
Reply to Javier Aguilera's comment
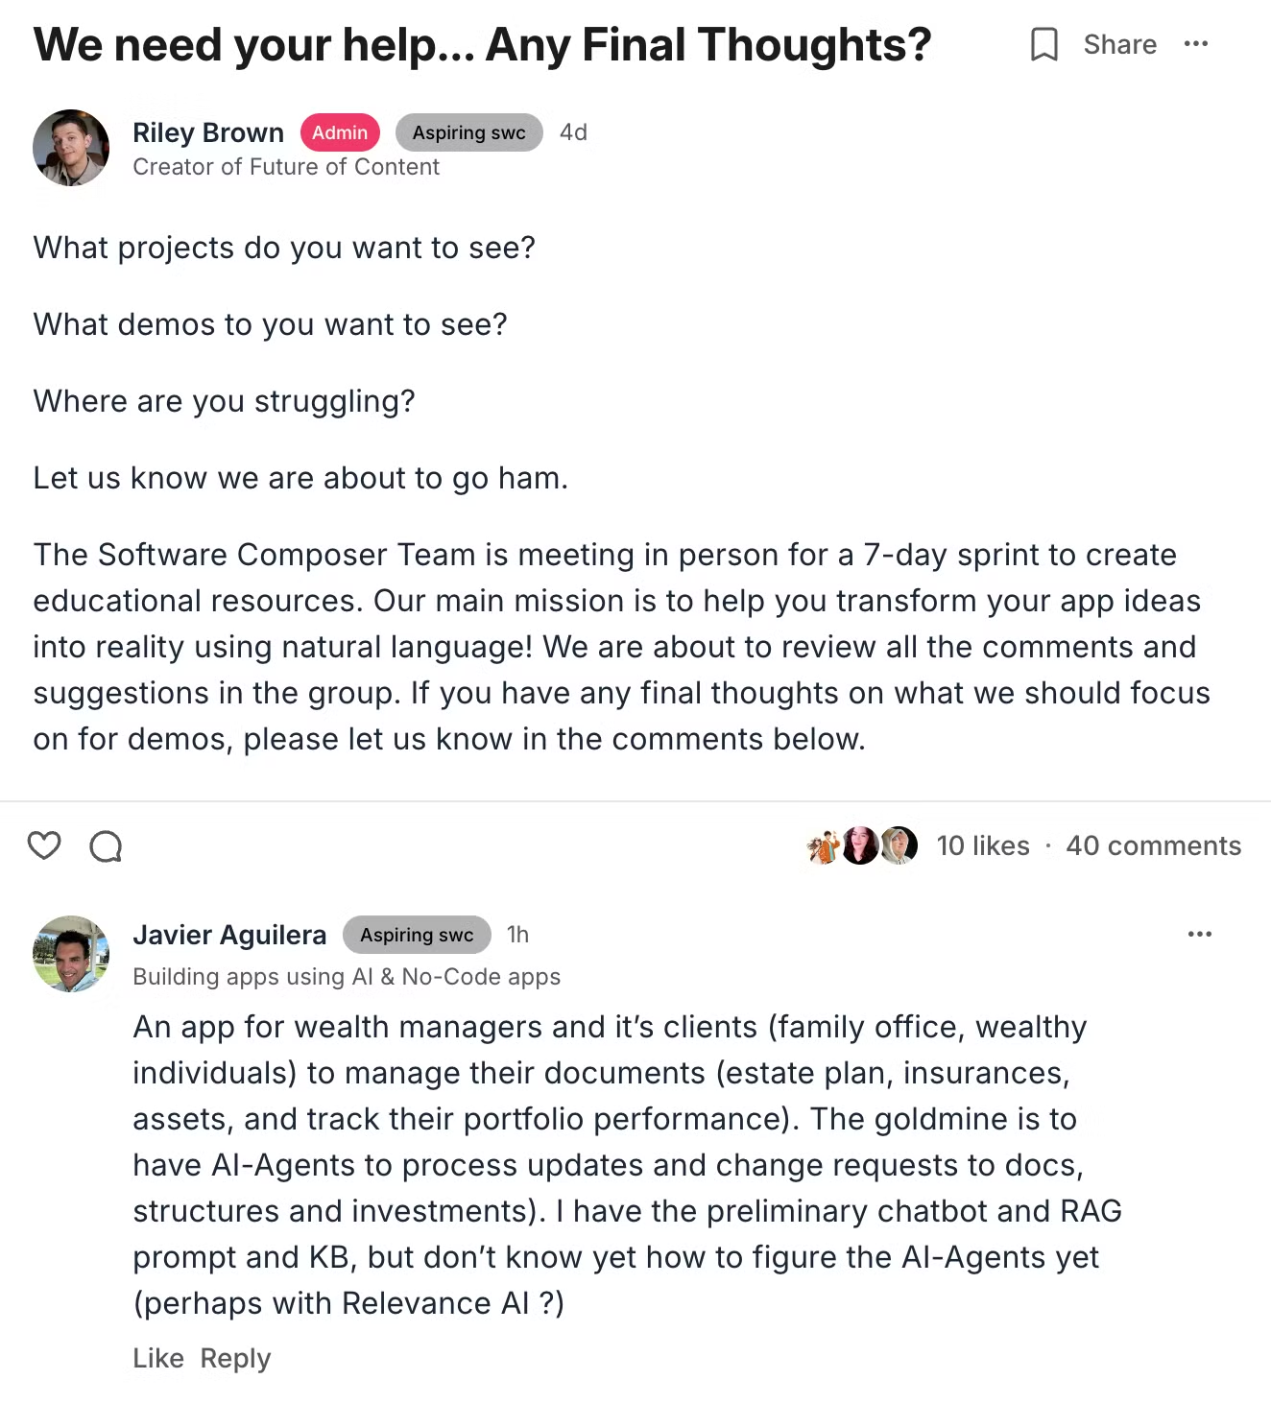pyautogui.click(x=235, y=1358)
